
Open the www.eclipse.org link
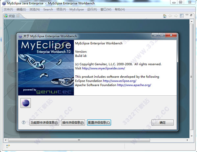pos(120,81)
